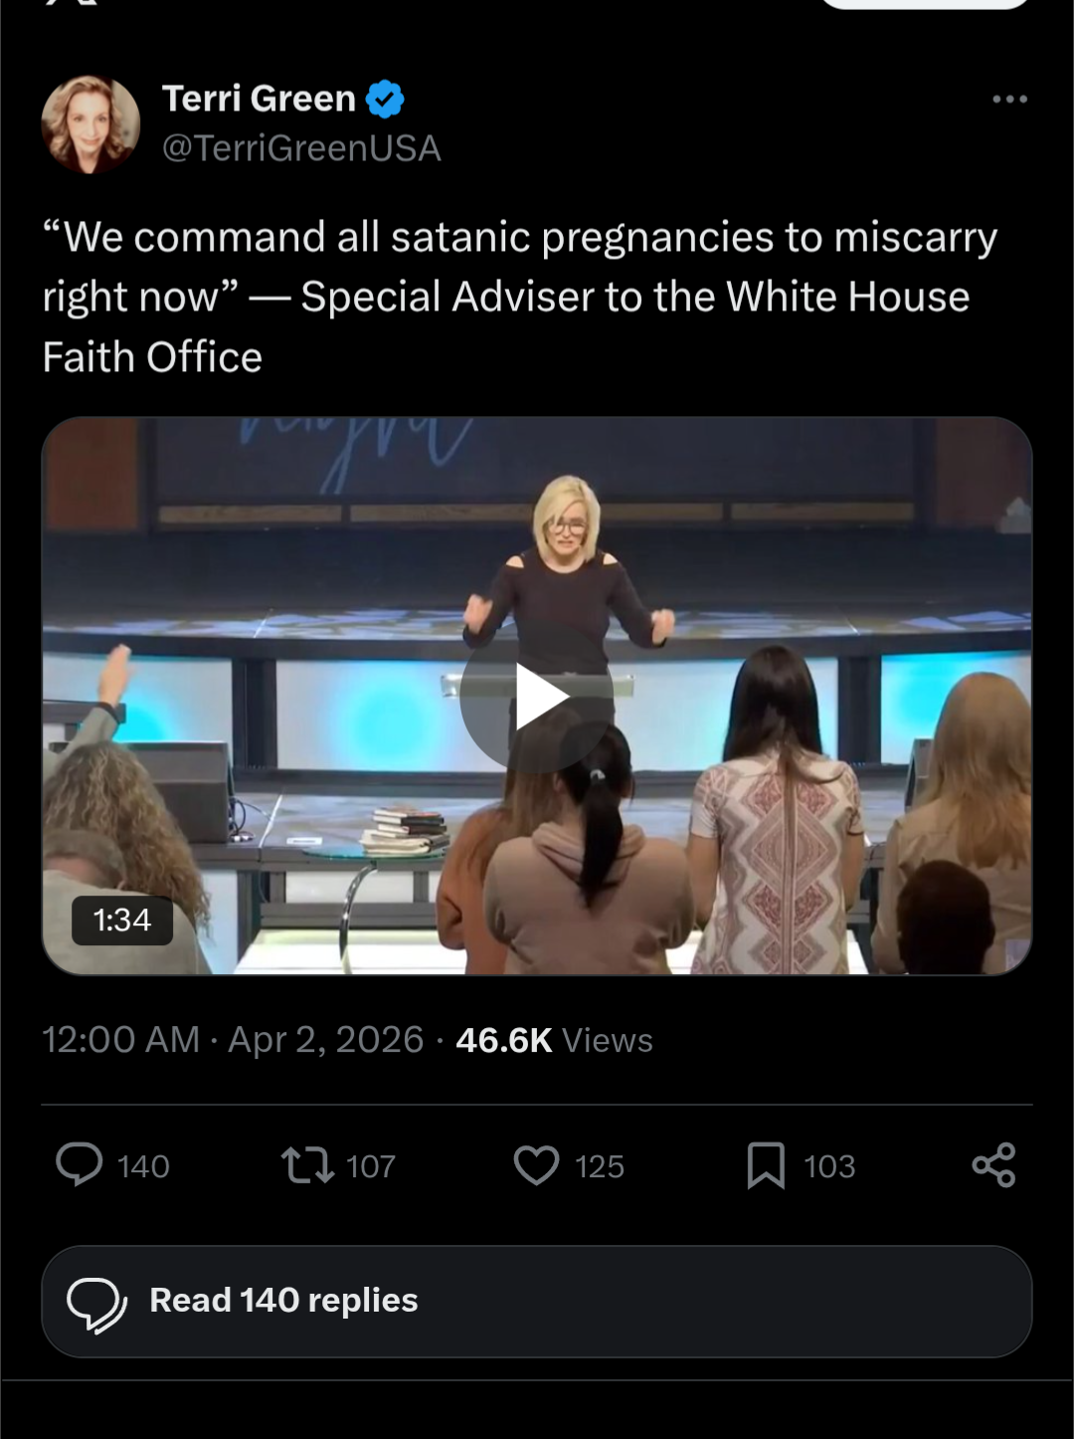
Task: Click the 103 bookmarks count
Action: [x=829, y=1166]
